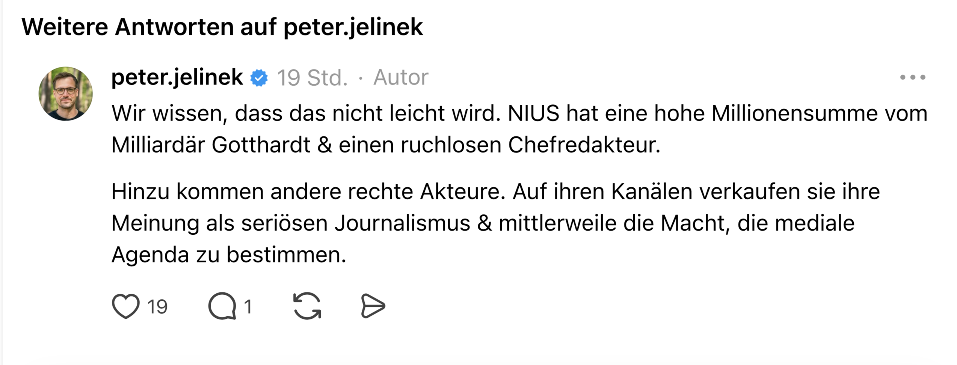
Task: Repost using the circular arrows icon
Action: pos(307,306)
